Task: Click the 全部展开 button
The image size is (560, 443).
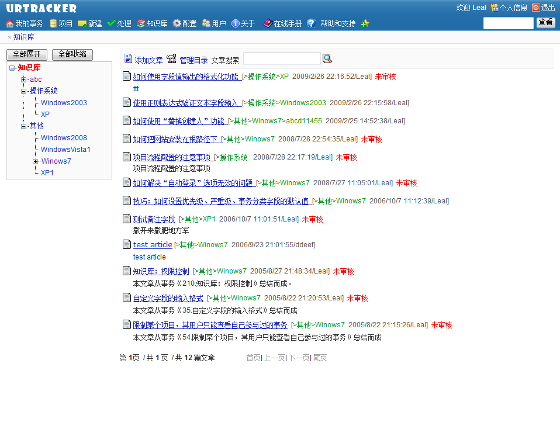Action: pyautogui.click(x=27, y=54)
